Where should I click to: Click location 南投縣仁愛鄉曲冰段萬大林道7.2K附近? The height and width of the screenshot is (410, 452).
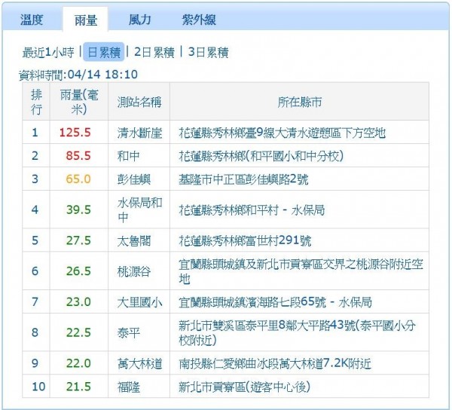(x=275, y=363)
